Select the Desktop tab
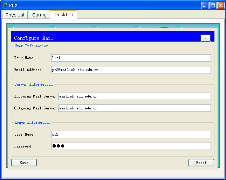 pyautogui.click(x=64, y=15)
